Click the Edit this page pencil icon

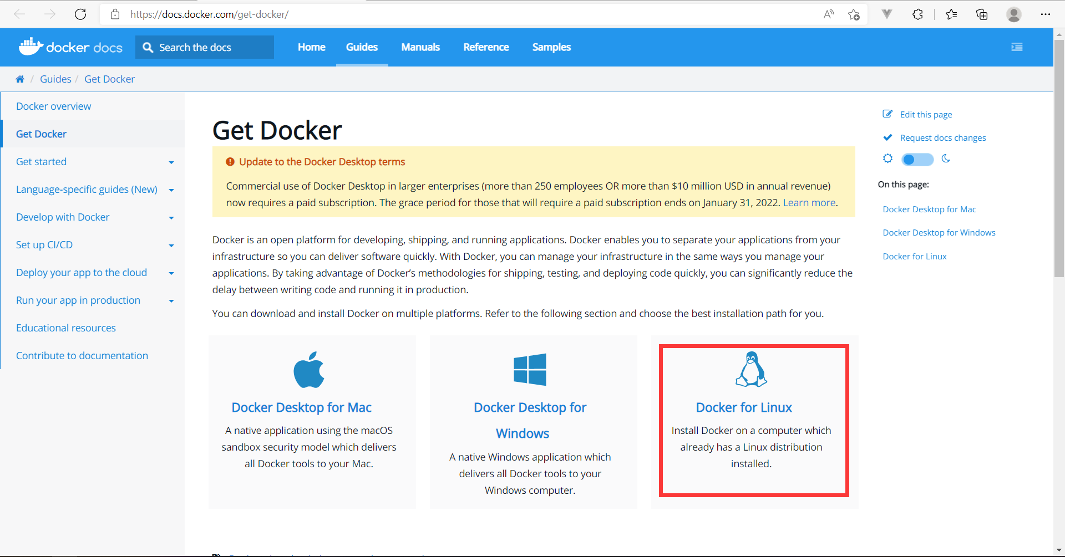pyautogui.click(x=887, y=114)
